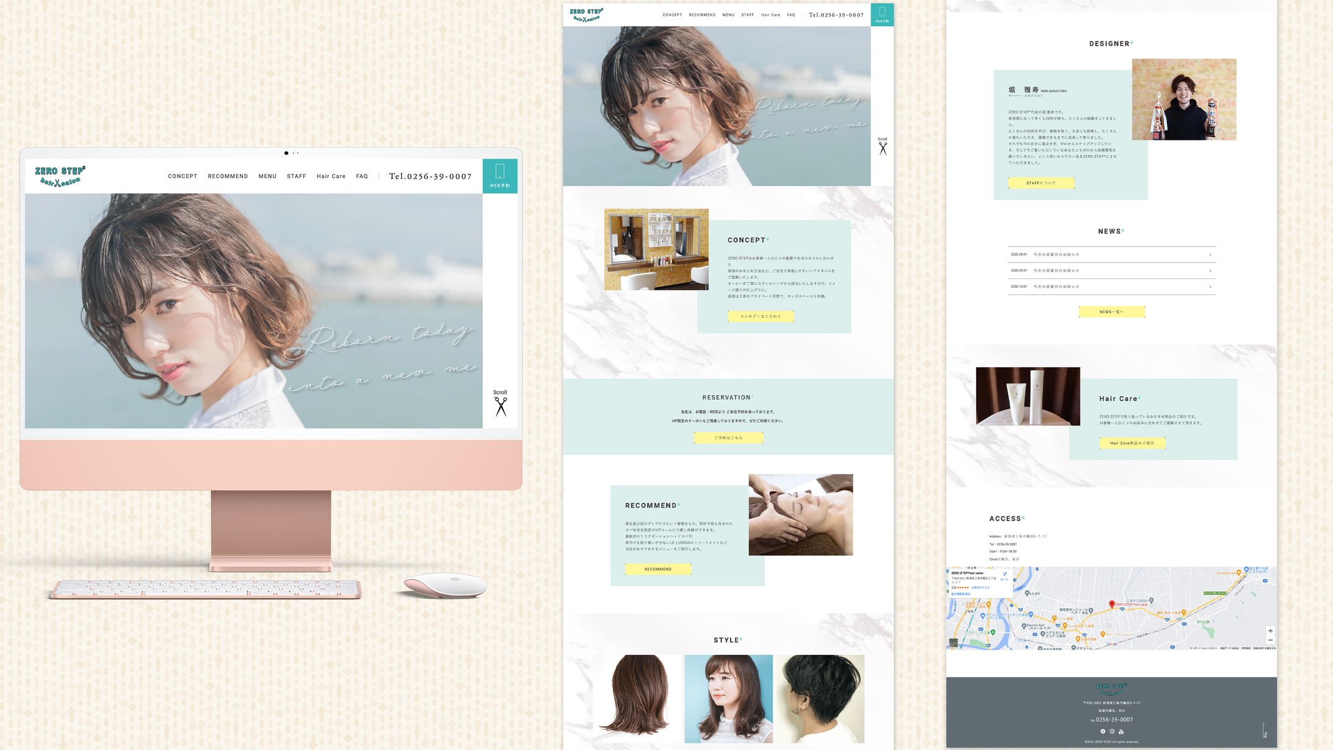Click the Top back-to-top link in the footer
Viewport: 1333px width, 750px height.
(x=1265, y=732)
